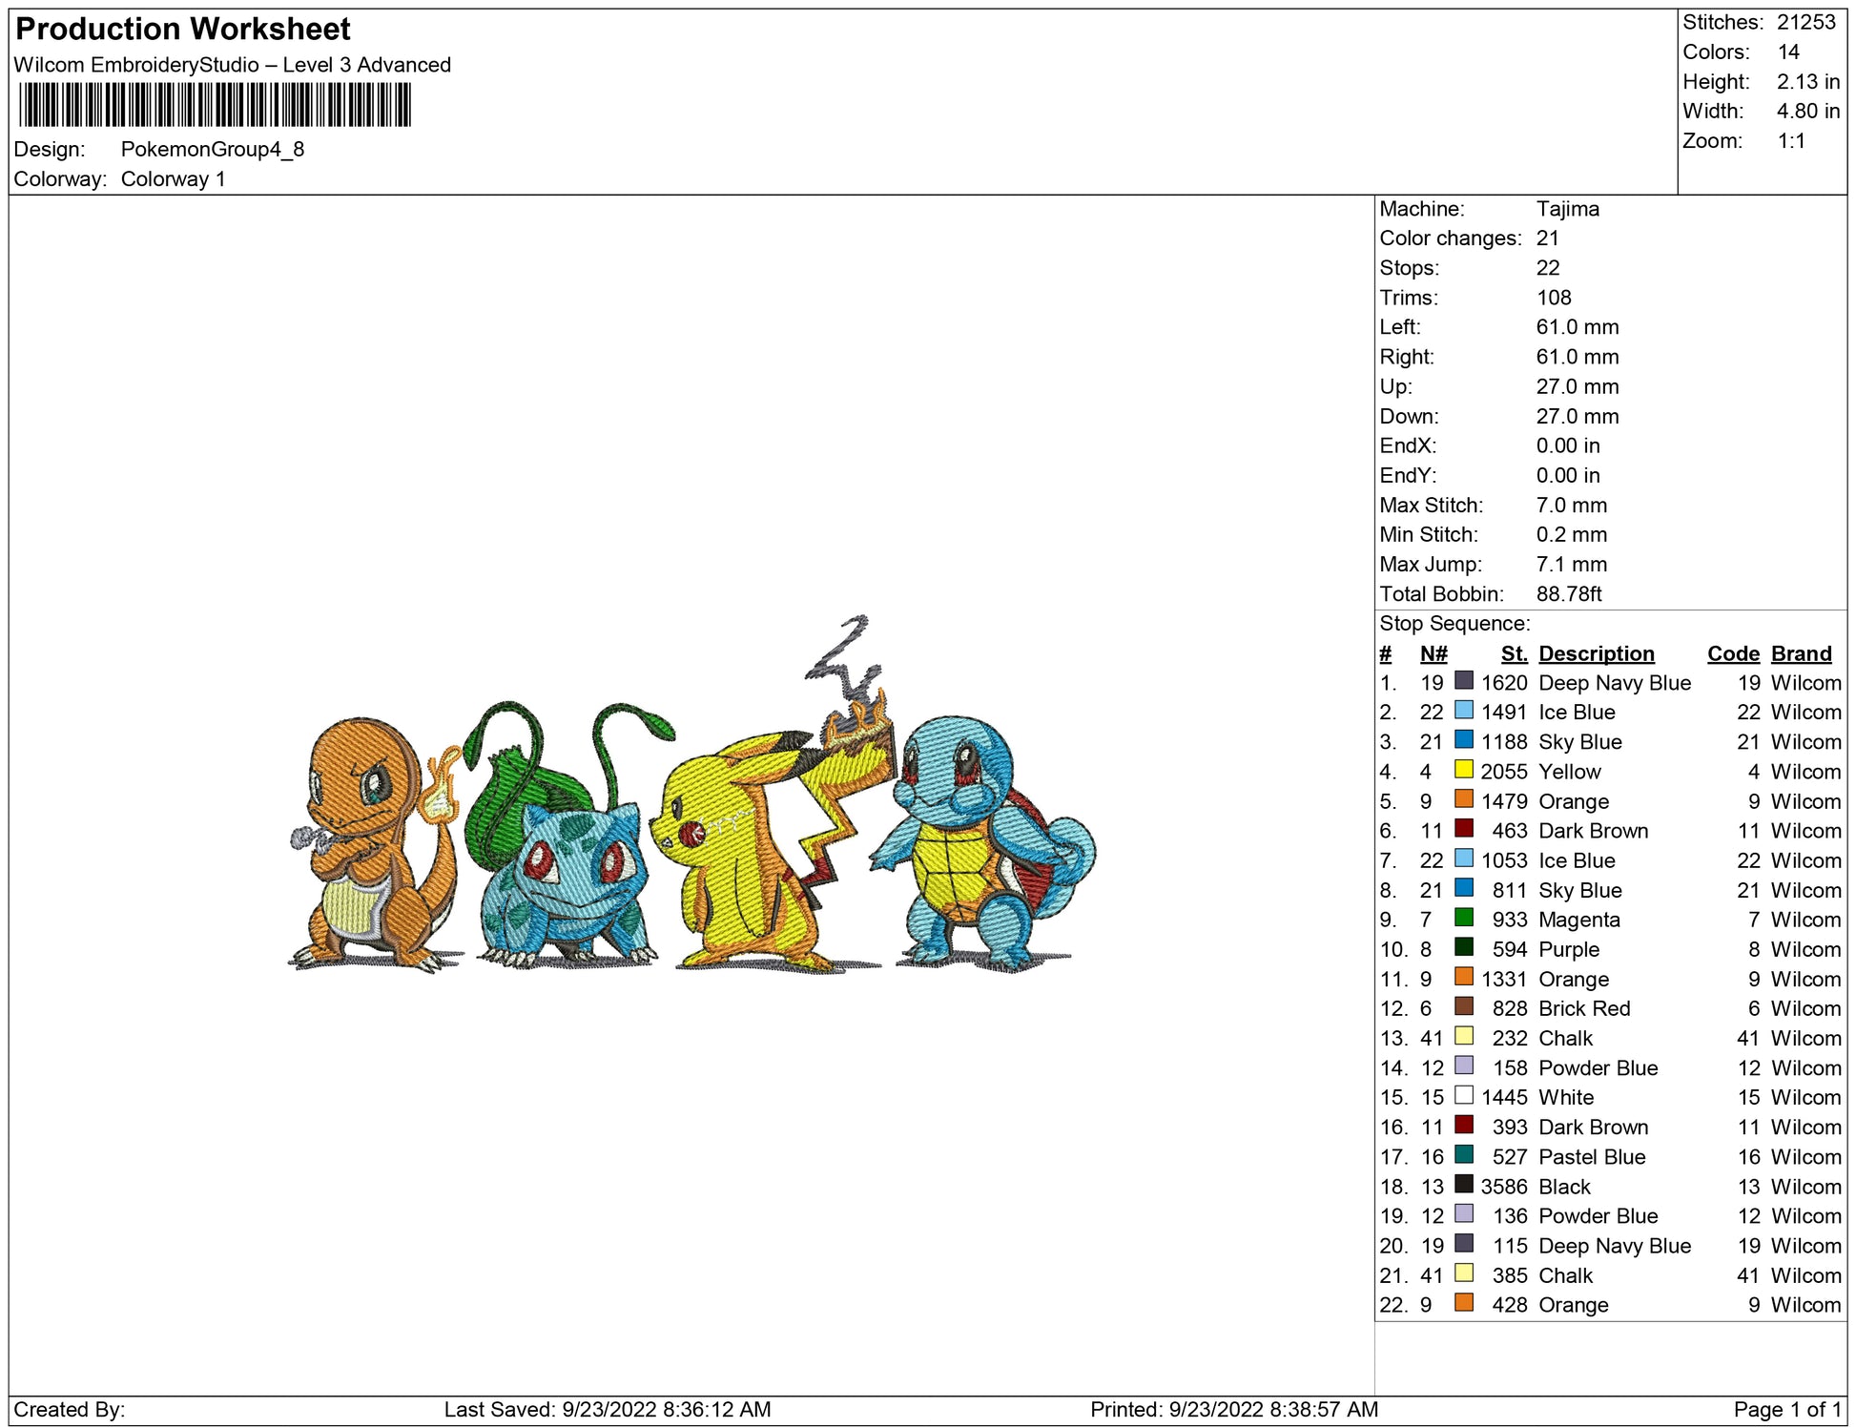
Task: Click the White swatch in row 15
Action: coord(1463,1095)
